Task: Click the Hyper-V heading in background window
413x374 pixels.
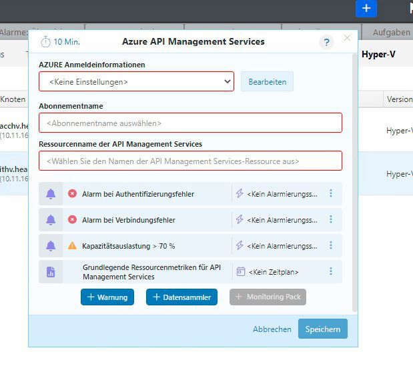Action: click(x=378, y=54)
